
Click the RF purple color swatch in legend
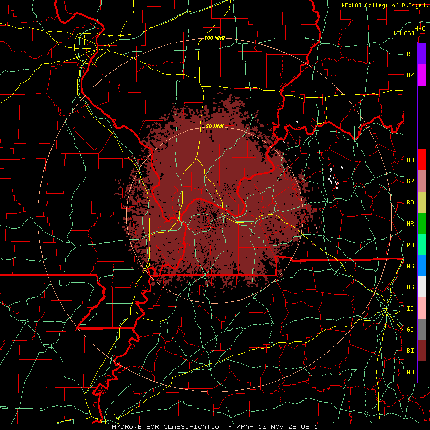422,54
